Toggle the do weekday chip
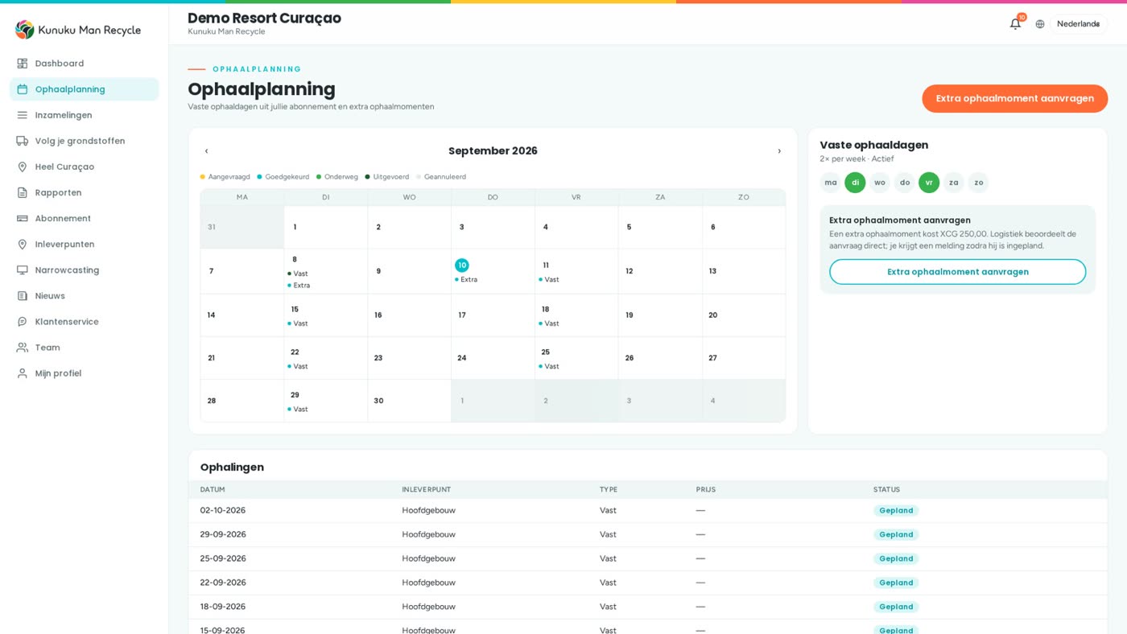The width and height of the screenshot is (1127, 634). pyautogui.click(x=905, y=183)
